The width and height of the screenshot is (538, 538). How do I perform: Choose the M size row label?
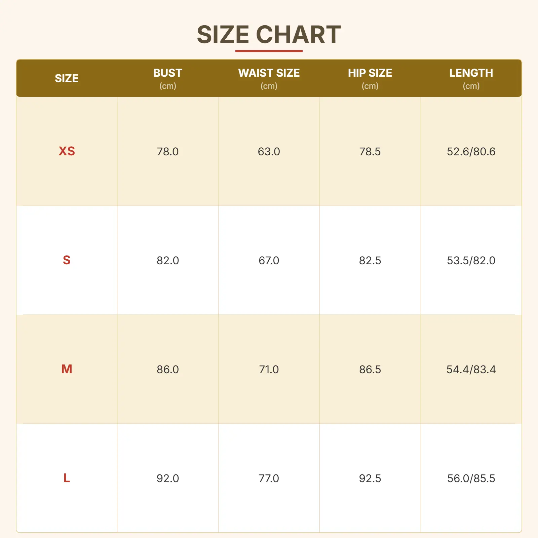[x=67, y=369]
